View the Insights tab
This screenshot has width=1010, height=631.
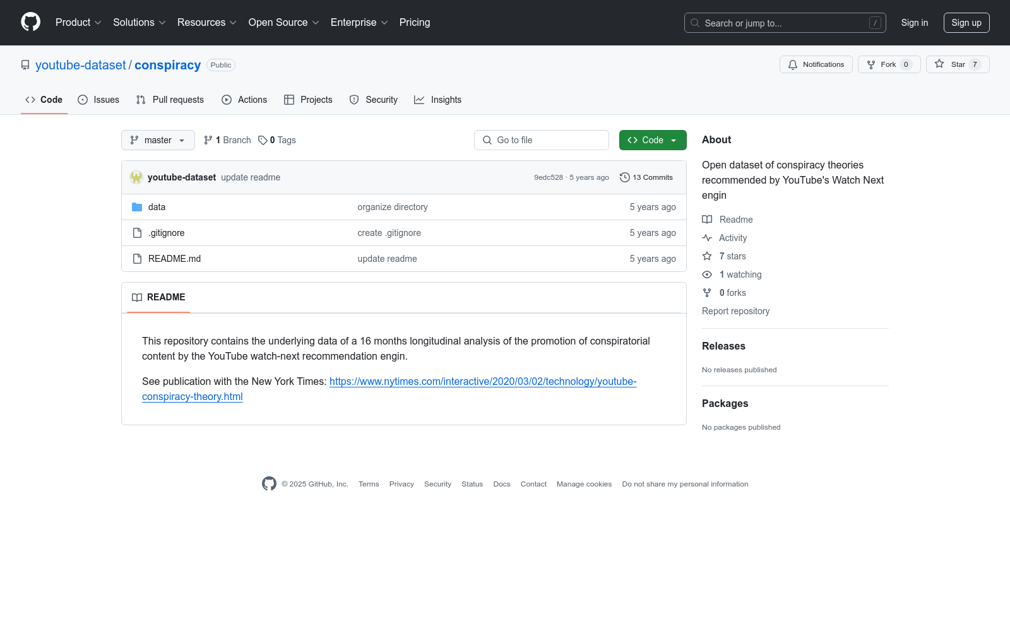[438, 100]
